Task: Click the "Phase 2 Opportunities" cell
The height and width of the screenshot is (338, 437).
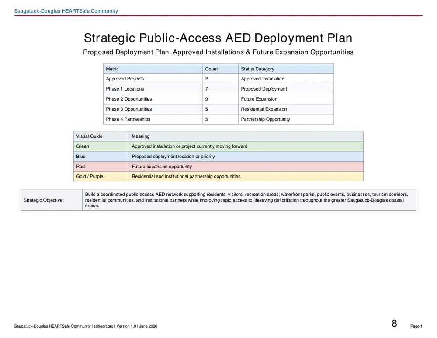Action: [x=153, y=99]
